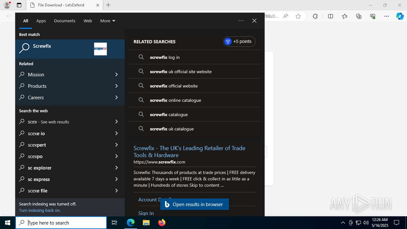Choose the screwfix catalogue related search

click(195, 114)
